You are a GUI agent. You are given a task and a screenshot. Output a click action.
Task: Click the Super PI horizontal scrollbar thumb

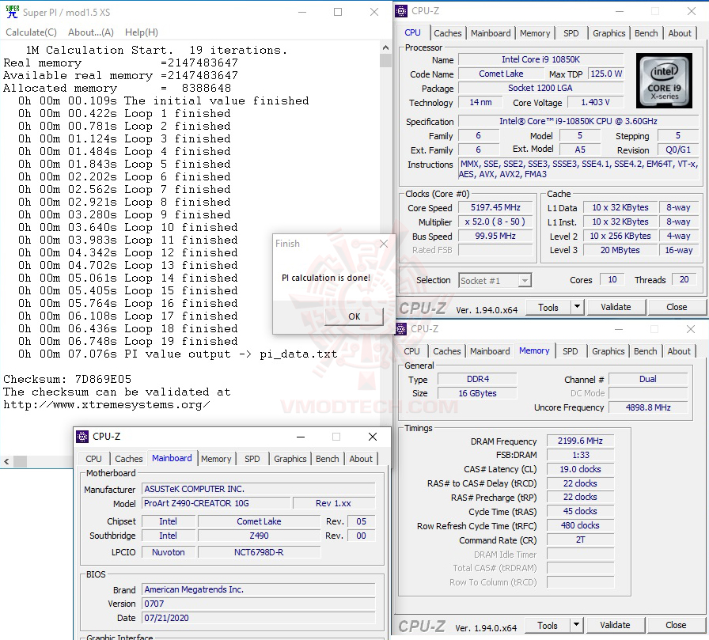click(x=20, y=461)
